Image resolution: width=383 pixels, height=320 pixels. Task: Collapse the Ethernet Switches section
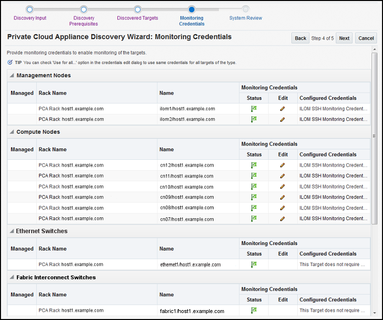tap(11, 231)
